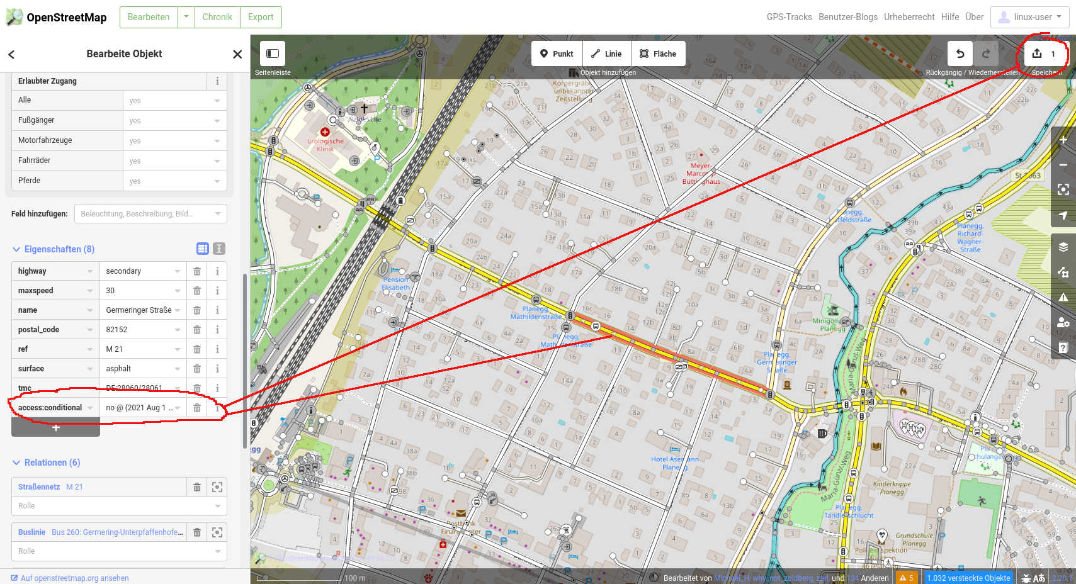This screenshot has width=1076, height=584.
Task: Open Alle access dropdown
Action: (175, 101)
